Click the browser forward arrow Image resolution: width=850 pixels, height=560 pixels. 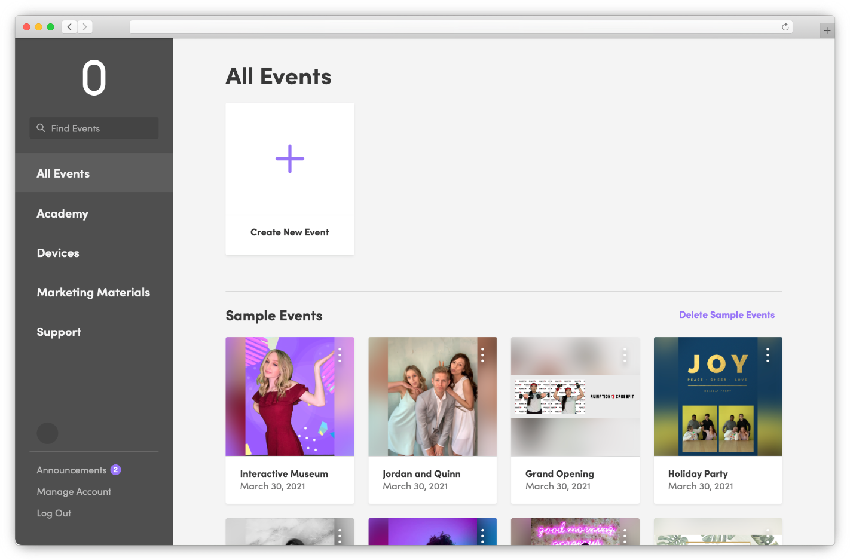point(85,27)
